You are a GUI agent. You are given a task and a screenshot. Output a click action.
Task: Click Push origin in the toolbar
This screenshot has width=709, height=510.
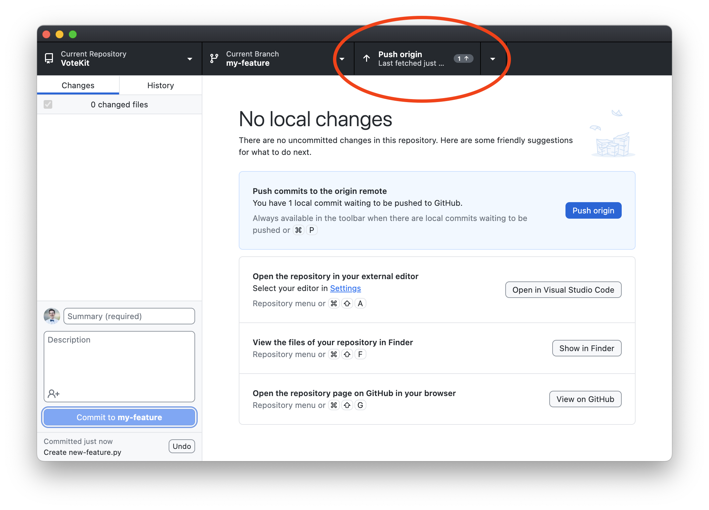click(x=417, y=58)
